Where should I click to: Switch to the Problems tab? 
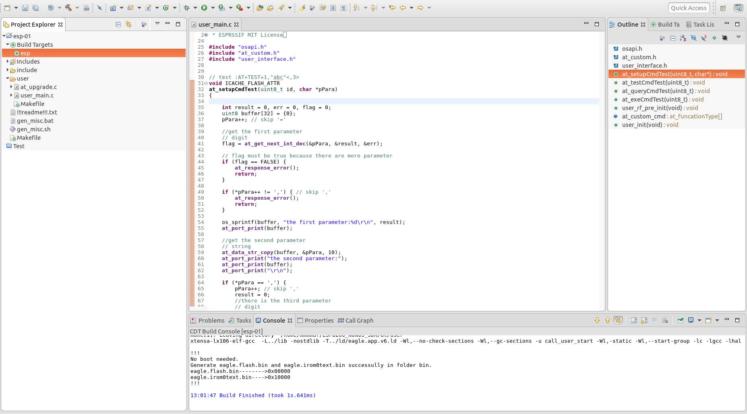click(x=207, y=320)
